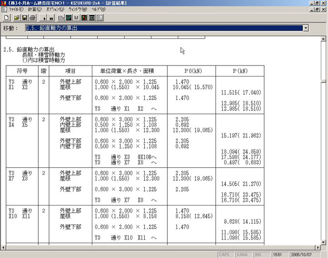Click the red N toolbar icon
The width and height of the screenshot is (328, 258).
[x=84, y=18]
